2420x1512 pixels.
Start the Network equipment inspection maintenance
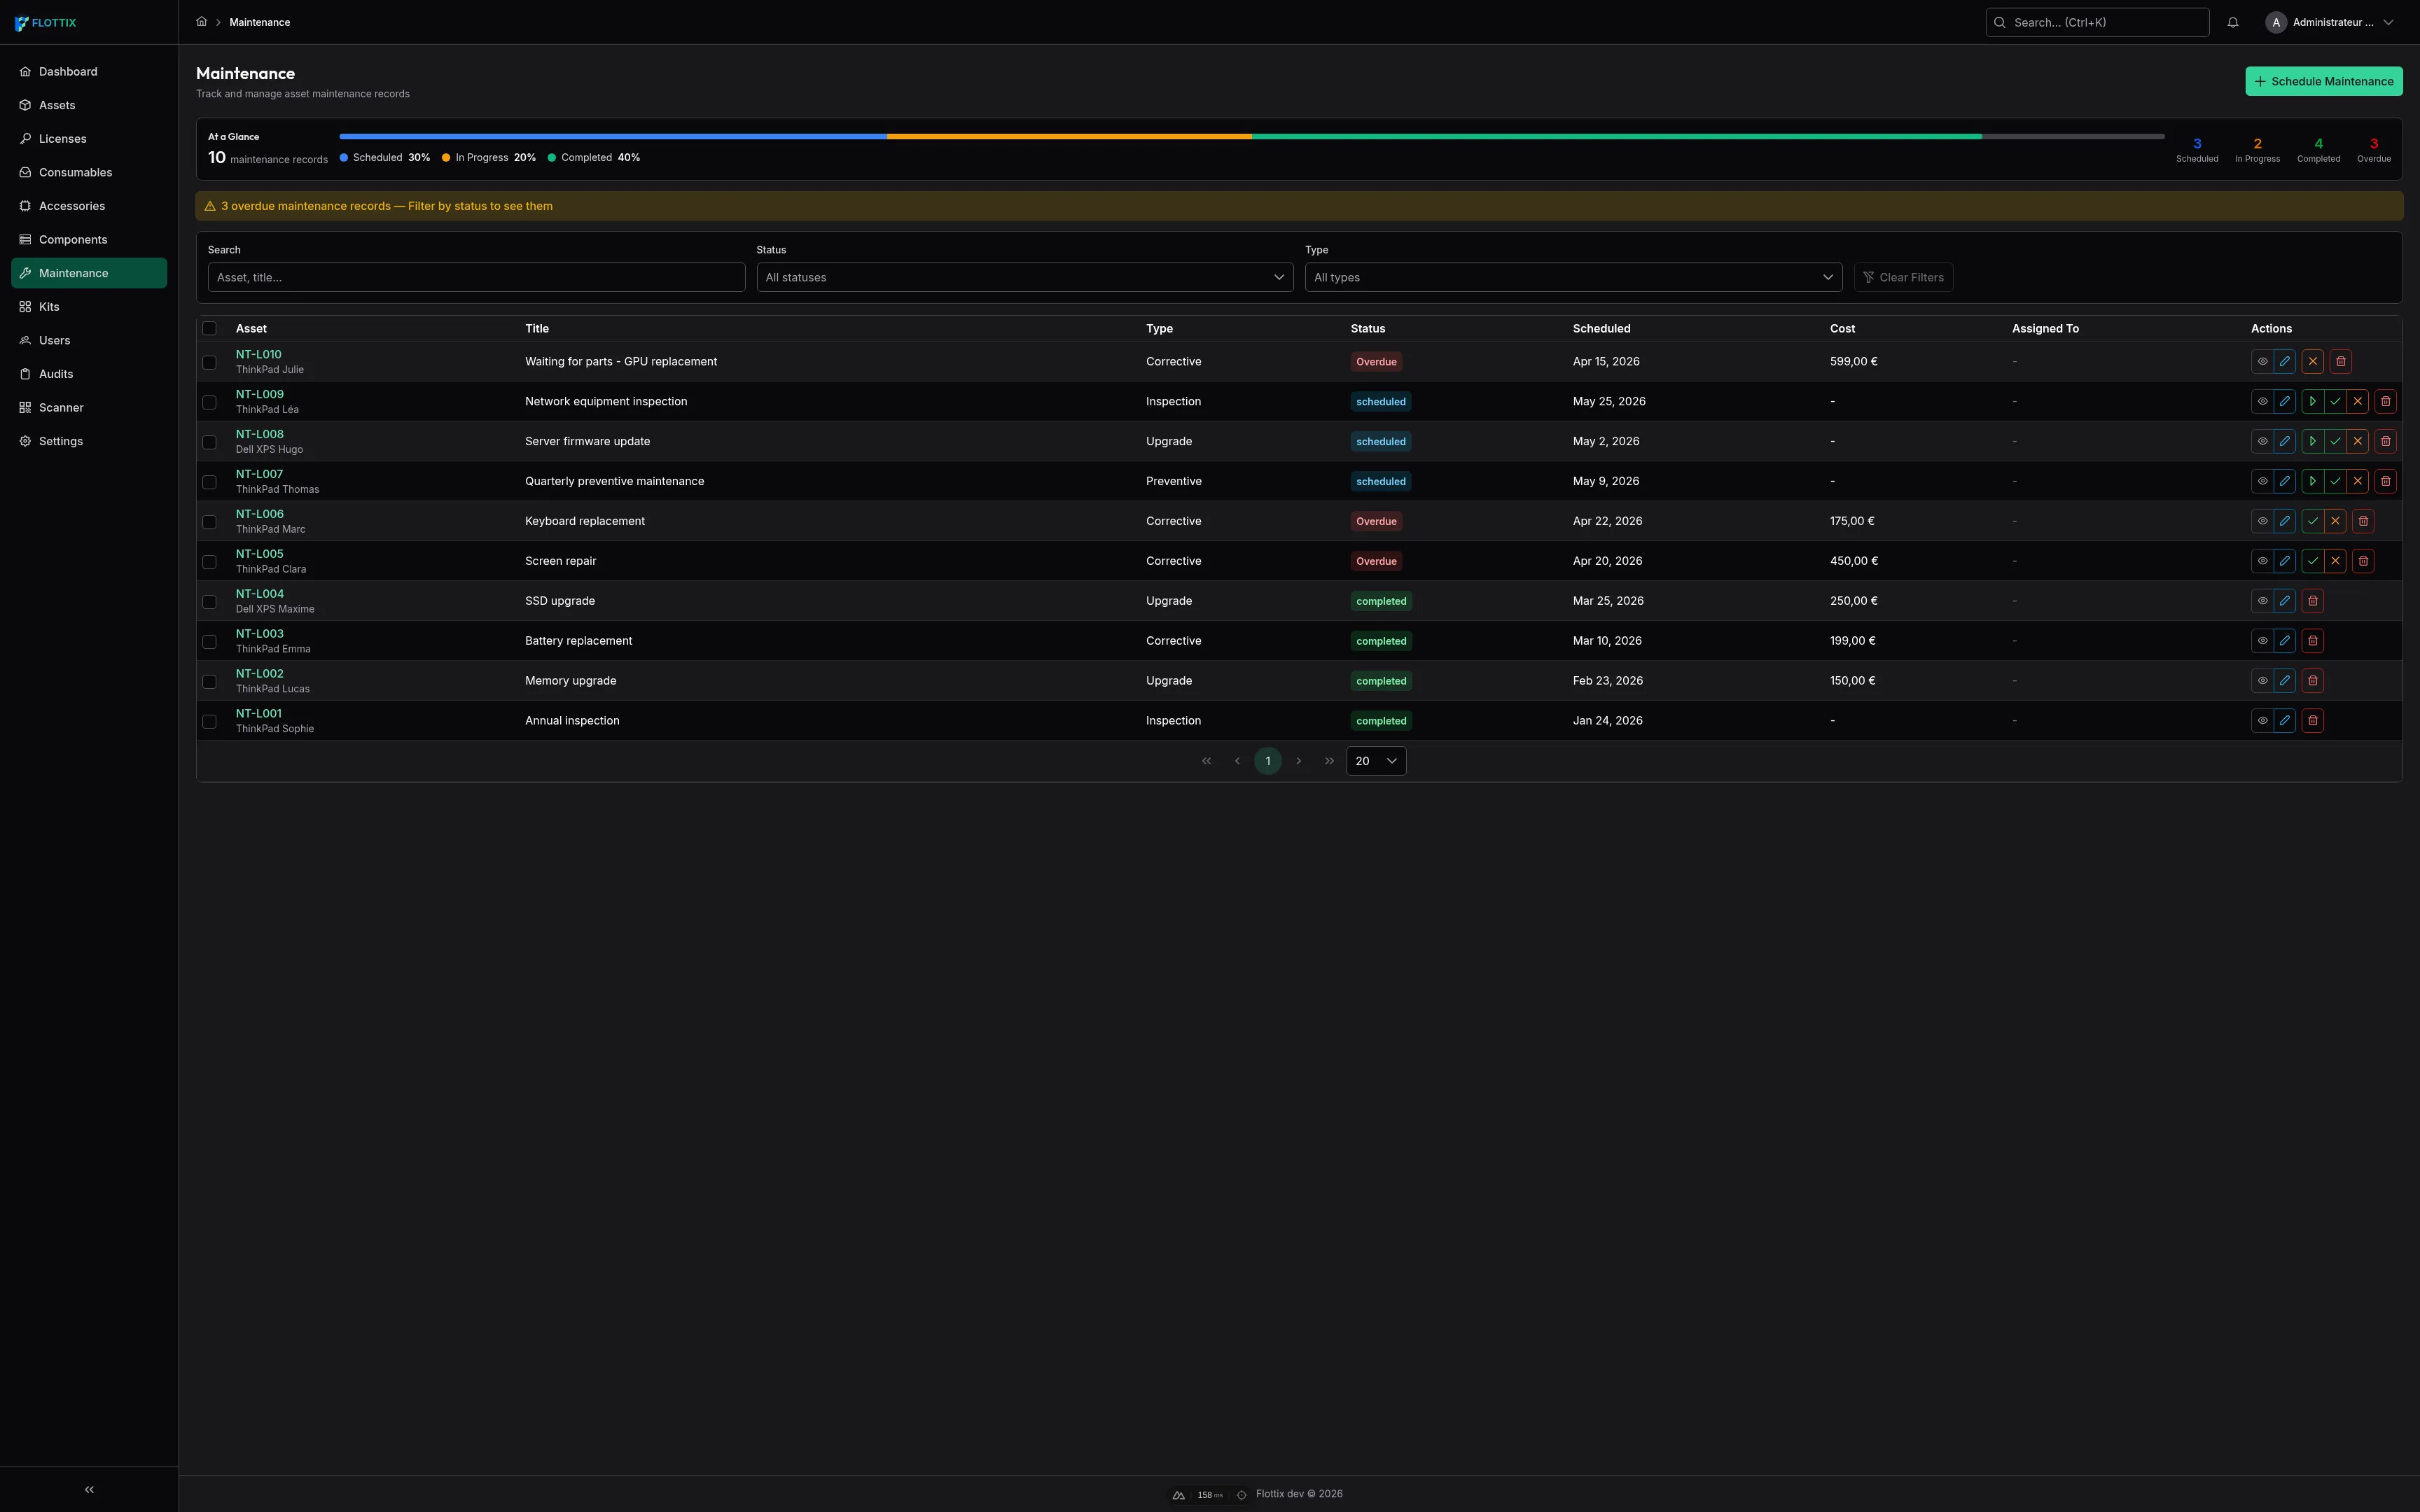(2313, 401)
